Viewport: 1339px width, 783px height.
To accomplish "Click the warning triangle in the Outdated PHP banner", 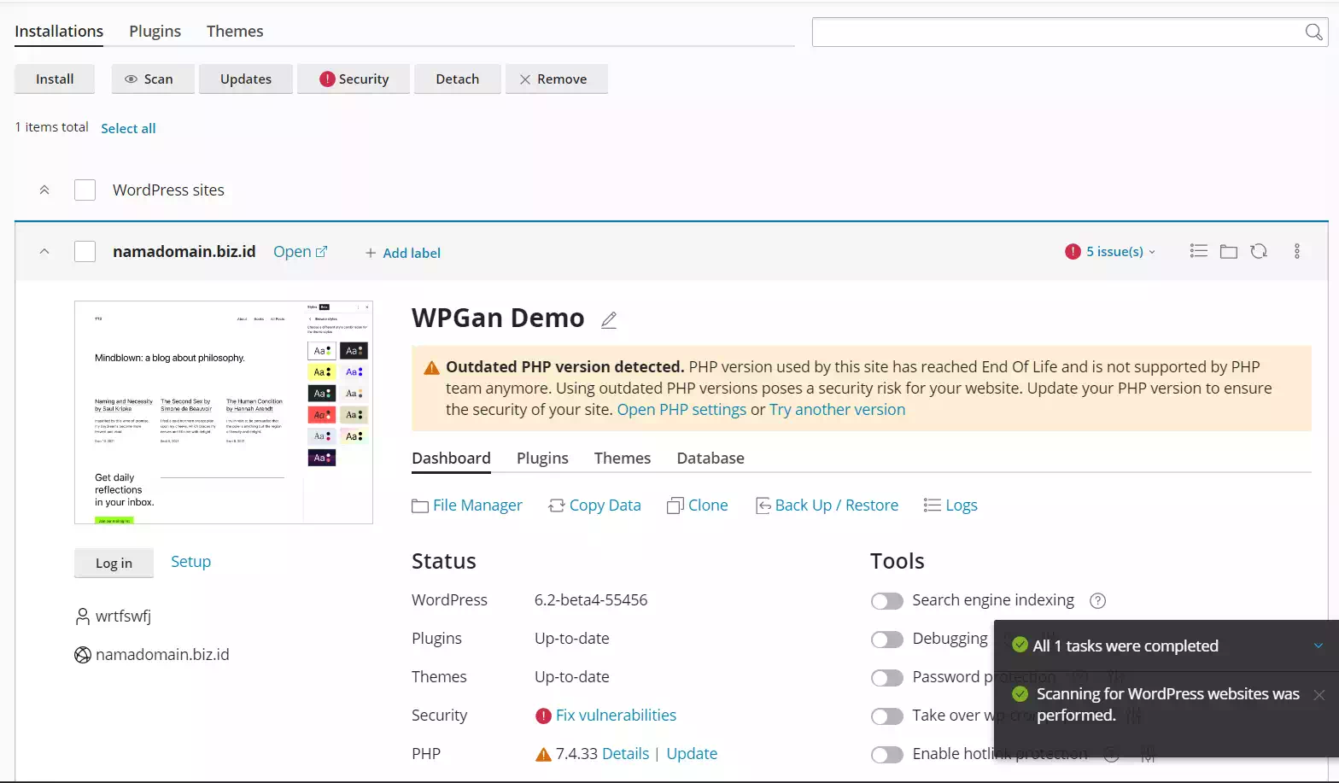I will click(432, 368).
